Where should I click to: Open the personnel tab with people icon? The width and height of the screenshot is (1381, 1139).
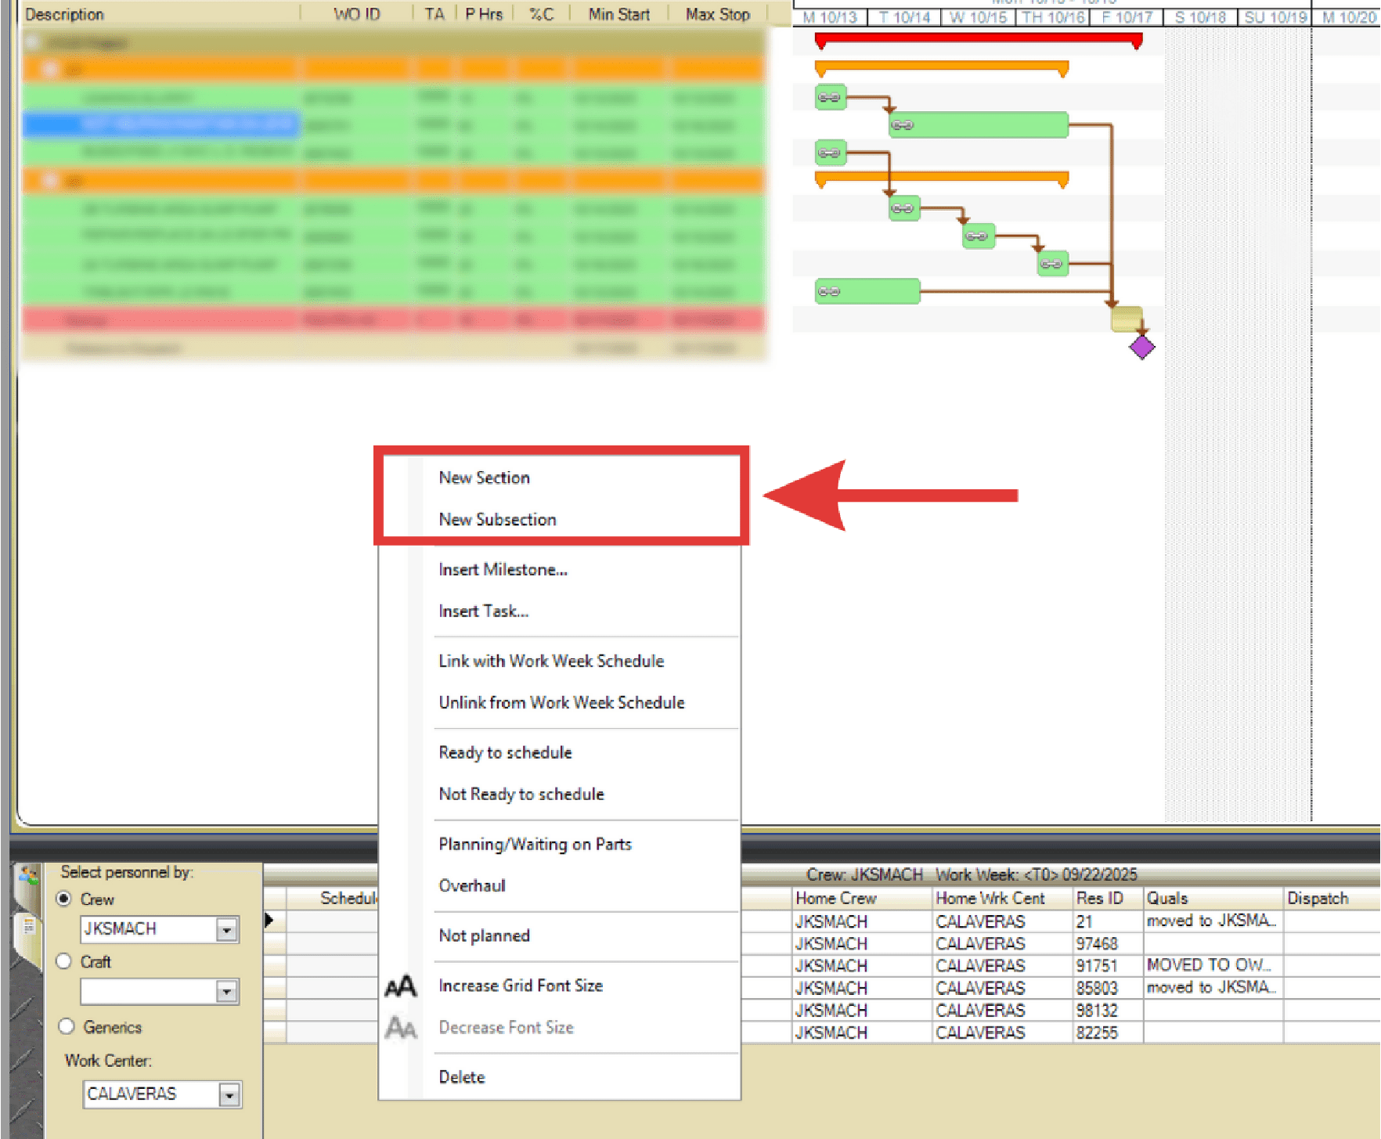29,876
